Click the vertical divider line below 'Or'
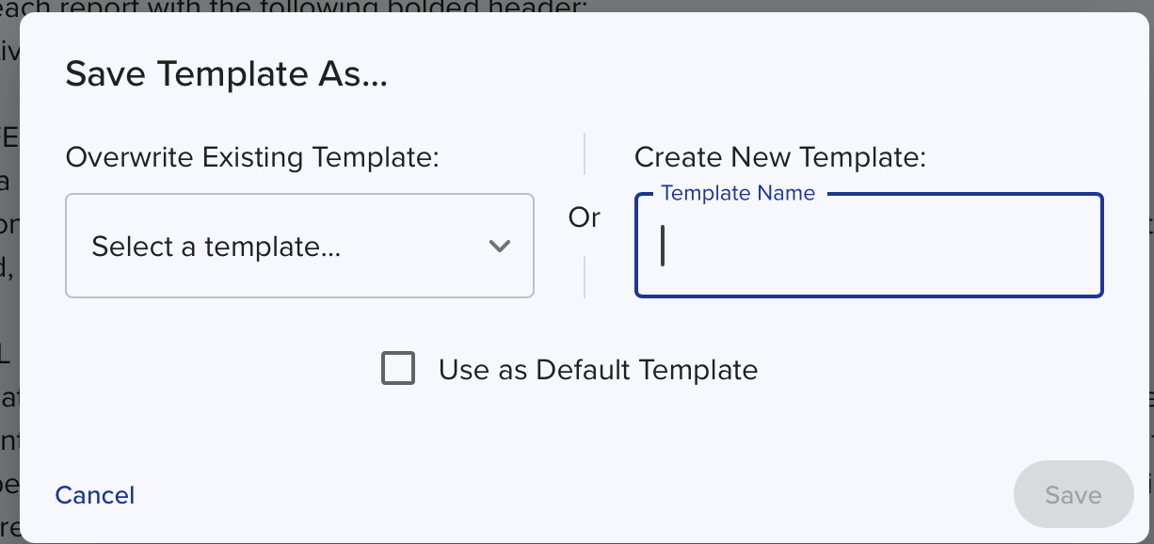The image size is (1154, 544). pos(585,276)
